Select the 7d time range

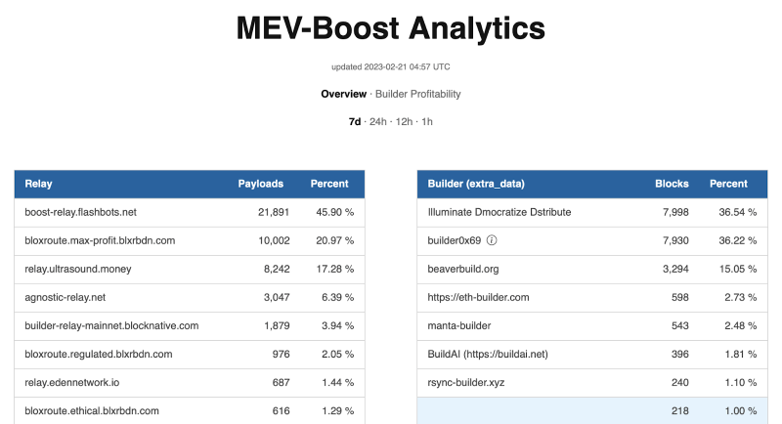click(x=355, y=121)
